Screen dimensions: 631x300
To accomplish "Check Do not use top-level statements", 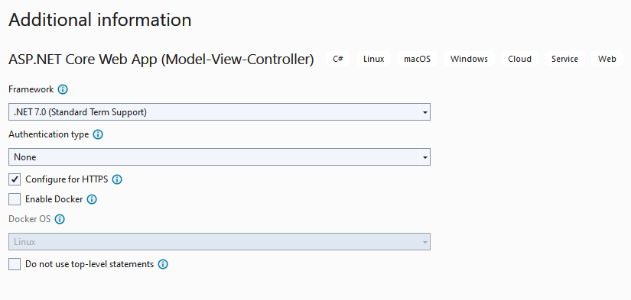I will (x=15, y=264).
